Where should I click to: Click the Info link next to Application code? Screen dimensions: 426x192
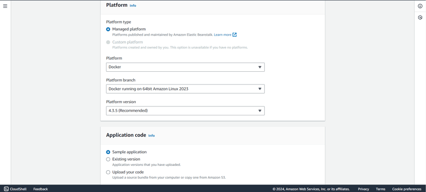[151, 136]
